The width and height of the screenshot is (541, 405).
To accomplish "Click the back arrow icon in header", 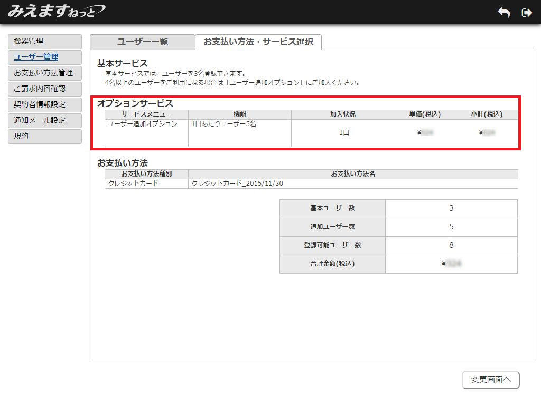I will [503, 13].
